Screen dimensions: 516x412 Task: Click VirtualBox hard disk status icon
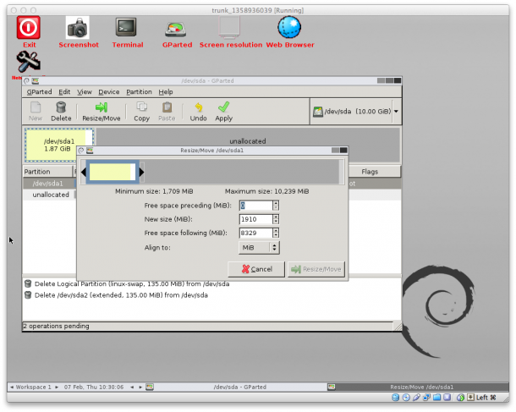(x=396, y=398)
